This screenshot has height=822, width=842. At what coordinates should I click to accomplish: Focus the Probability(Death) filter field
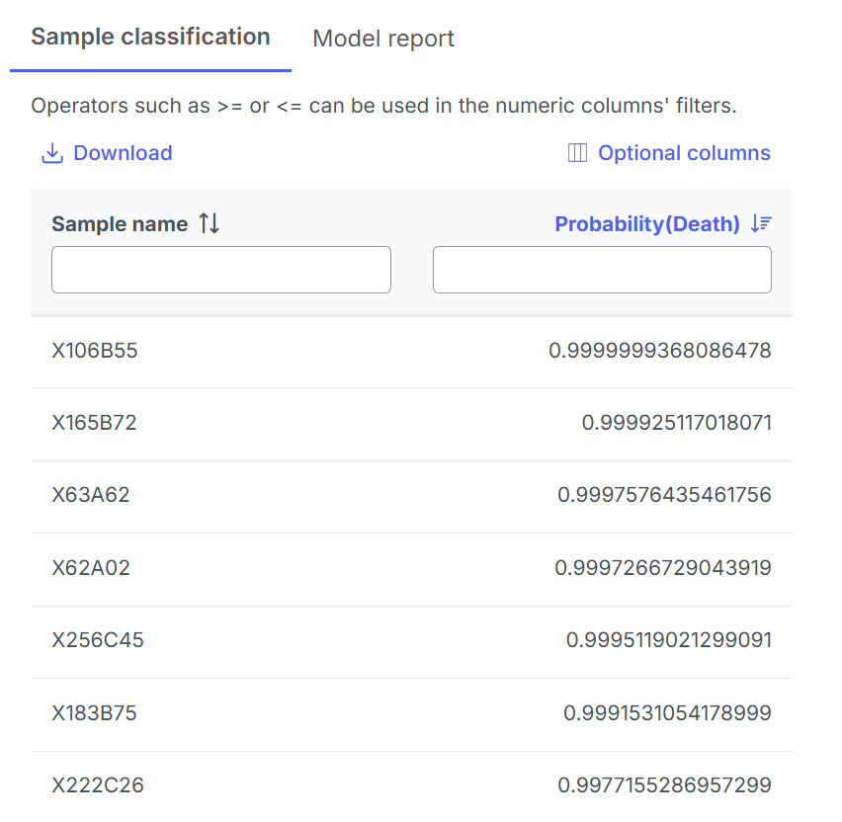[602, 270]
